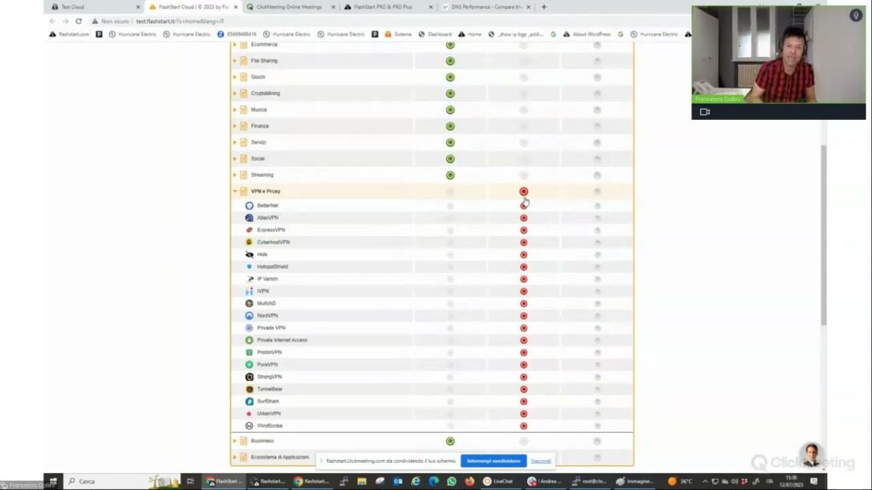This screenshot has width=872, height=490.
Task: Toggle red block for WindScribe
Action: (x=524, y=425)
